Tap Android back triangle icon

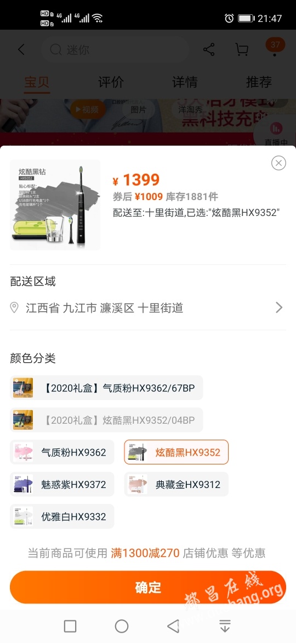point(173,626)
